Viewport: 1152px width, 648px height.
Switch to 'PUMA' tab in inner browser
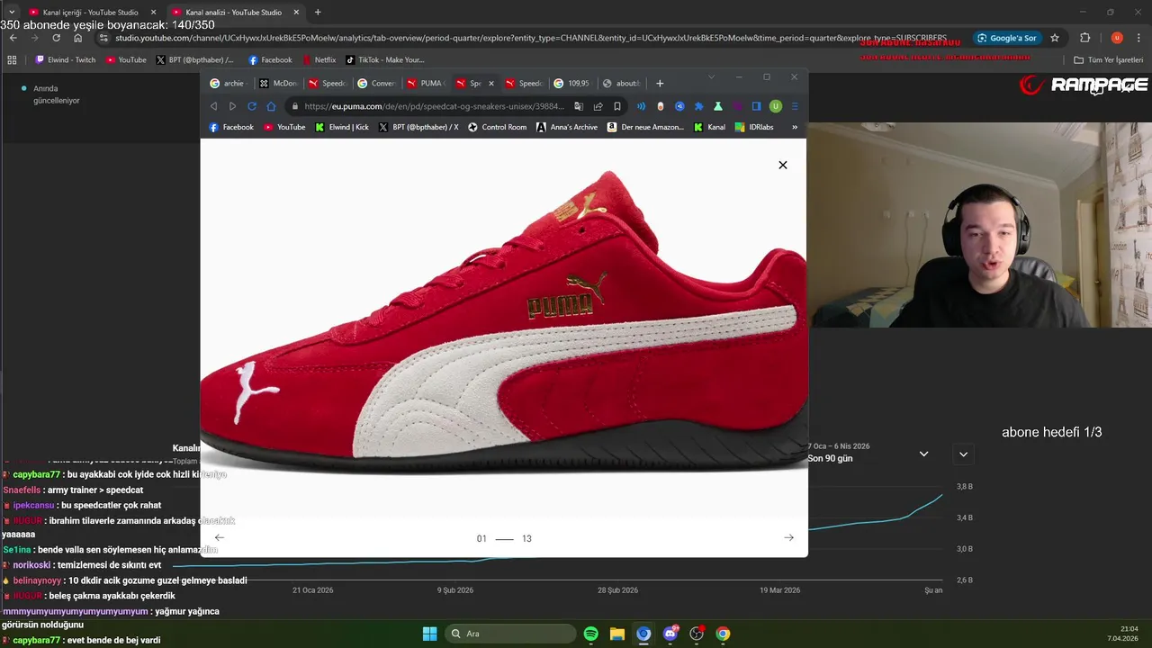pyautogui.click(x=425, y=83)
